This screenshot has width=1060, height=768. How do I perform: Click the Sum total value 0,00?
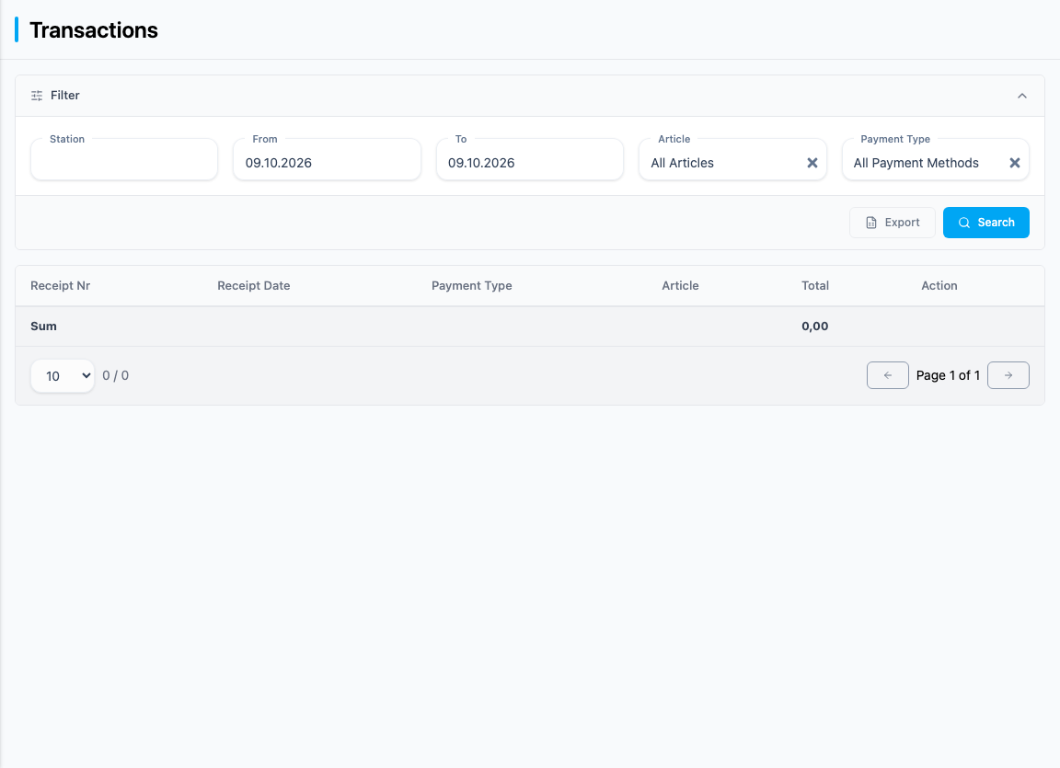814,327
